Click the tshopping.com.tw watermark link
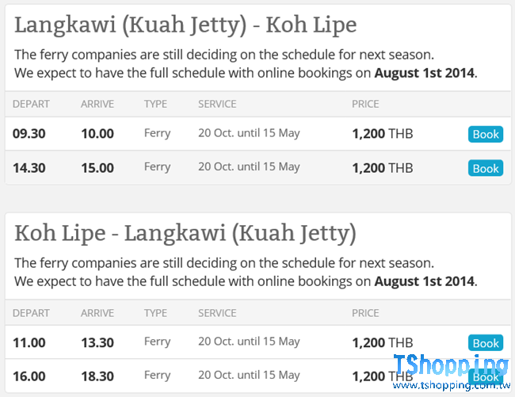Screen dimensions: 515x397 [x=451, y=385]
